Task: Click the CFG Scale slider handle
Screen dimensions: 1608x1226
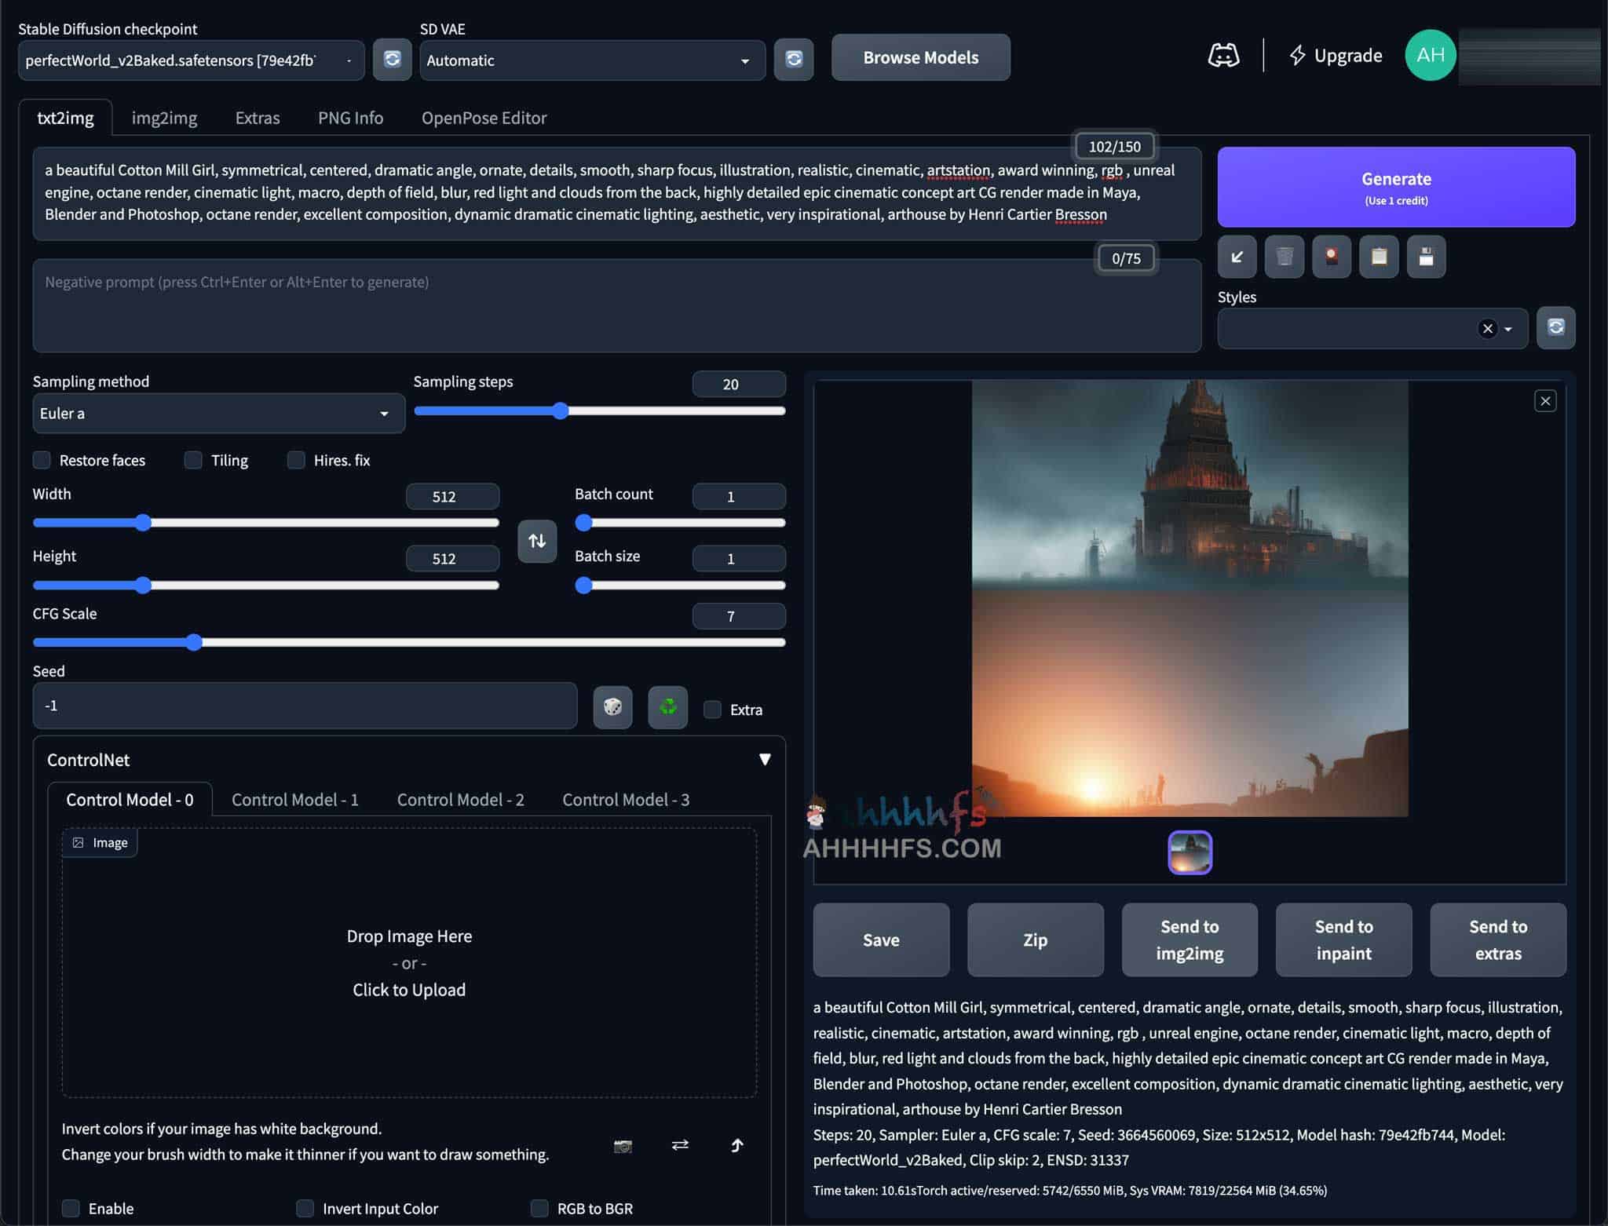Action: (194, 642)
